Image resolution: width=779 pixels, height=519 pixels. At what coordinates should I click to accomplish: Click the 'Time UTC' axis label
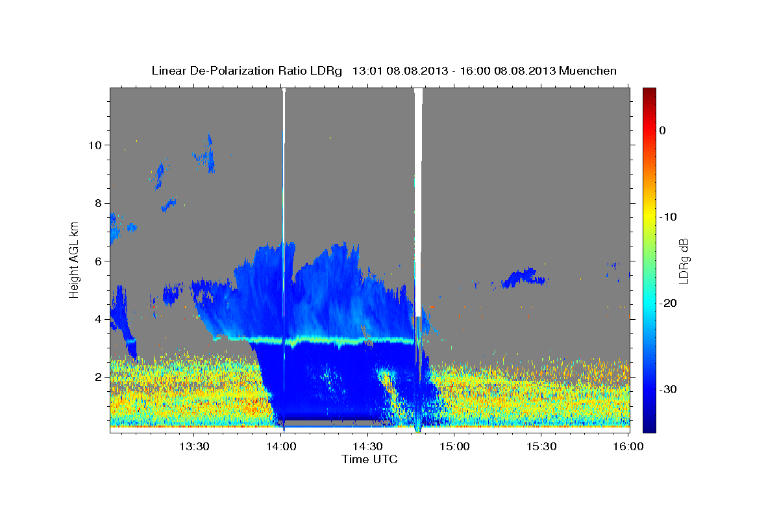[369, 459]
